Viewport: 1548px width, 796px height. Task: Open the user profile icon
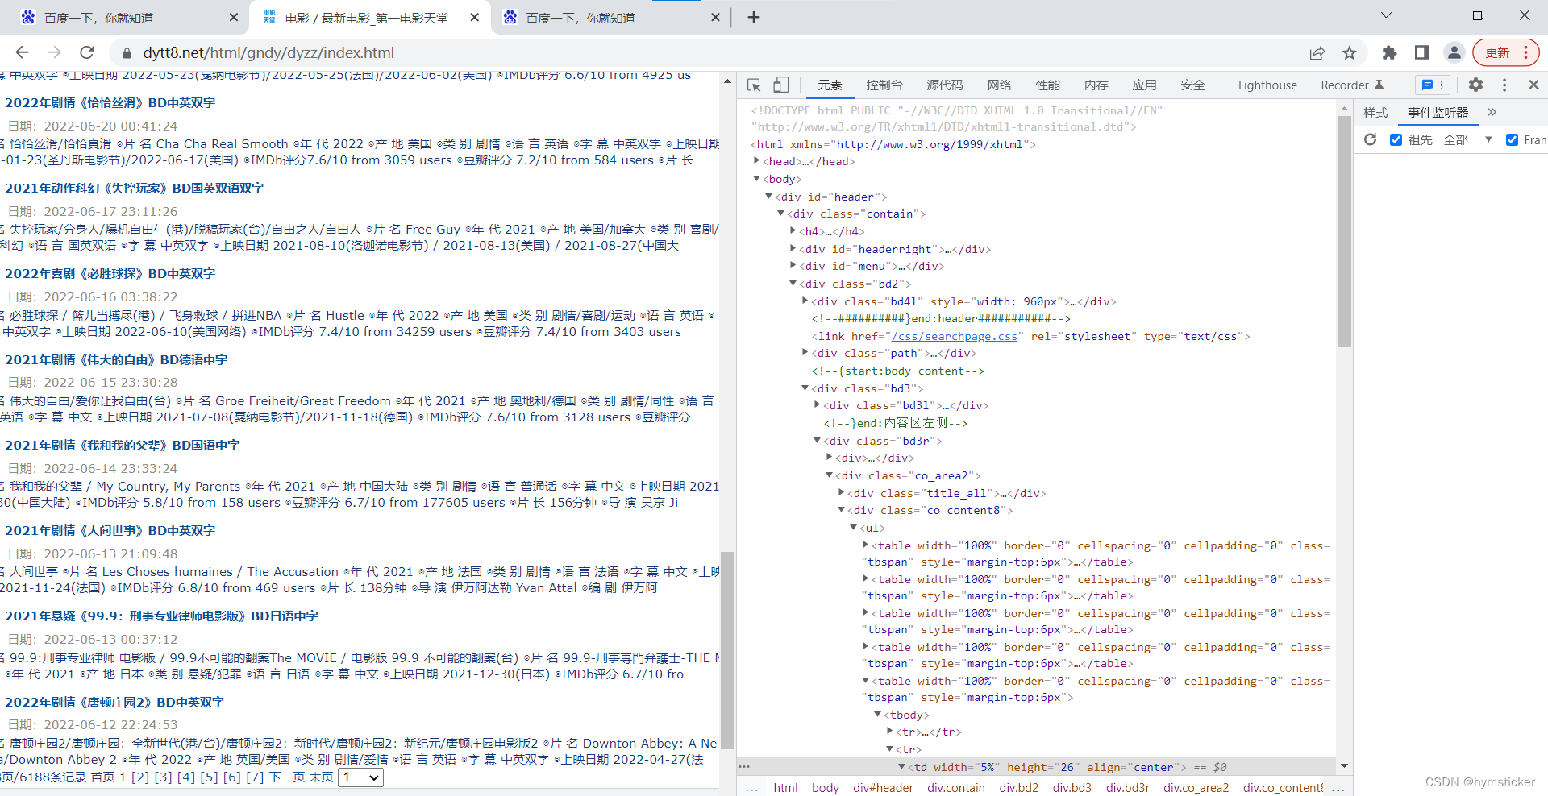(1454, 52)
